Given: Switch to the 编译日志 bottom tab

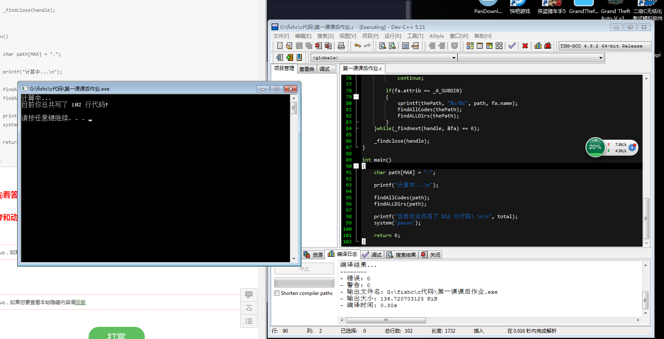Looking at the screenshot, I should coord(342,254).
